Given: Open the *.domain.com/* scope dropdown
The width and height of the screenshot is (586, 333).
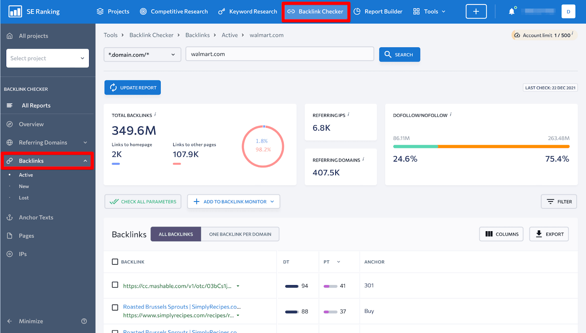Looking at the screenshot, I should coord(142,55).
